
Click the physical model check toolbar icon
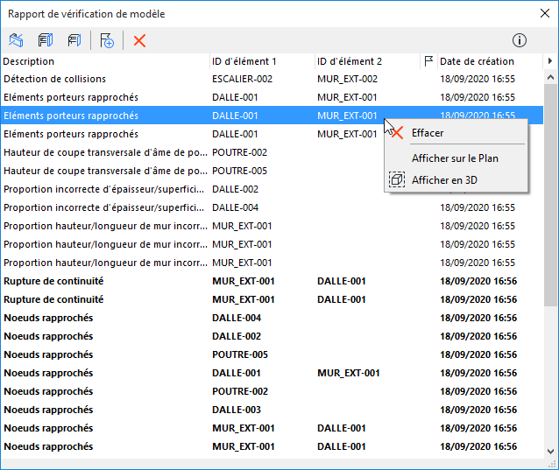coord(46,40)
